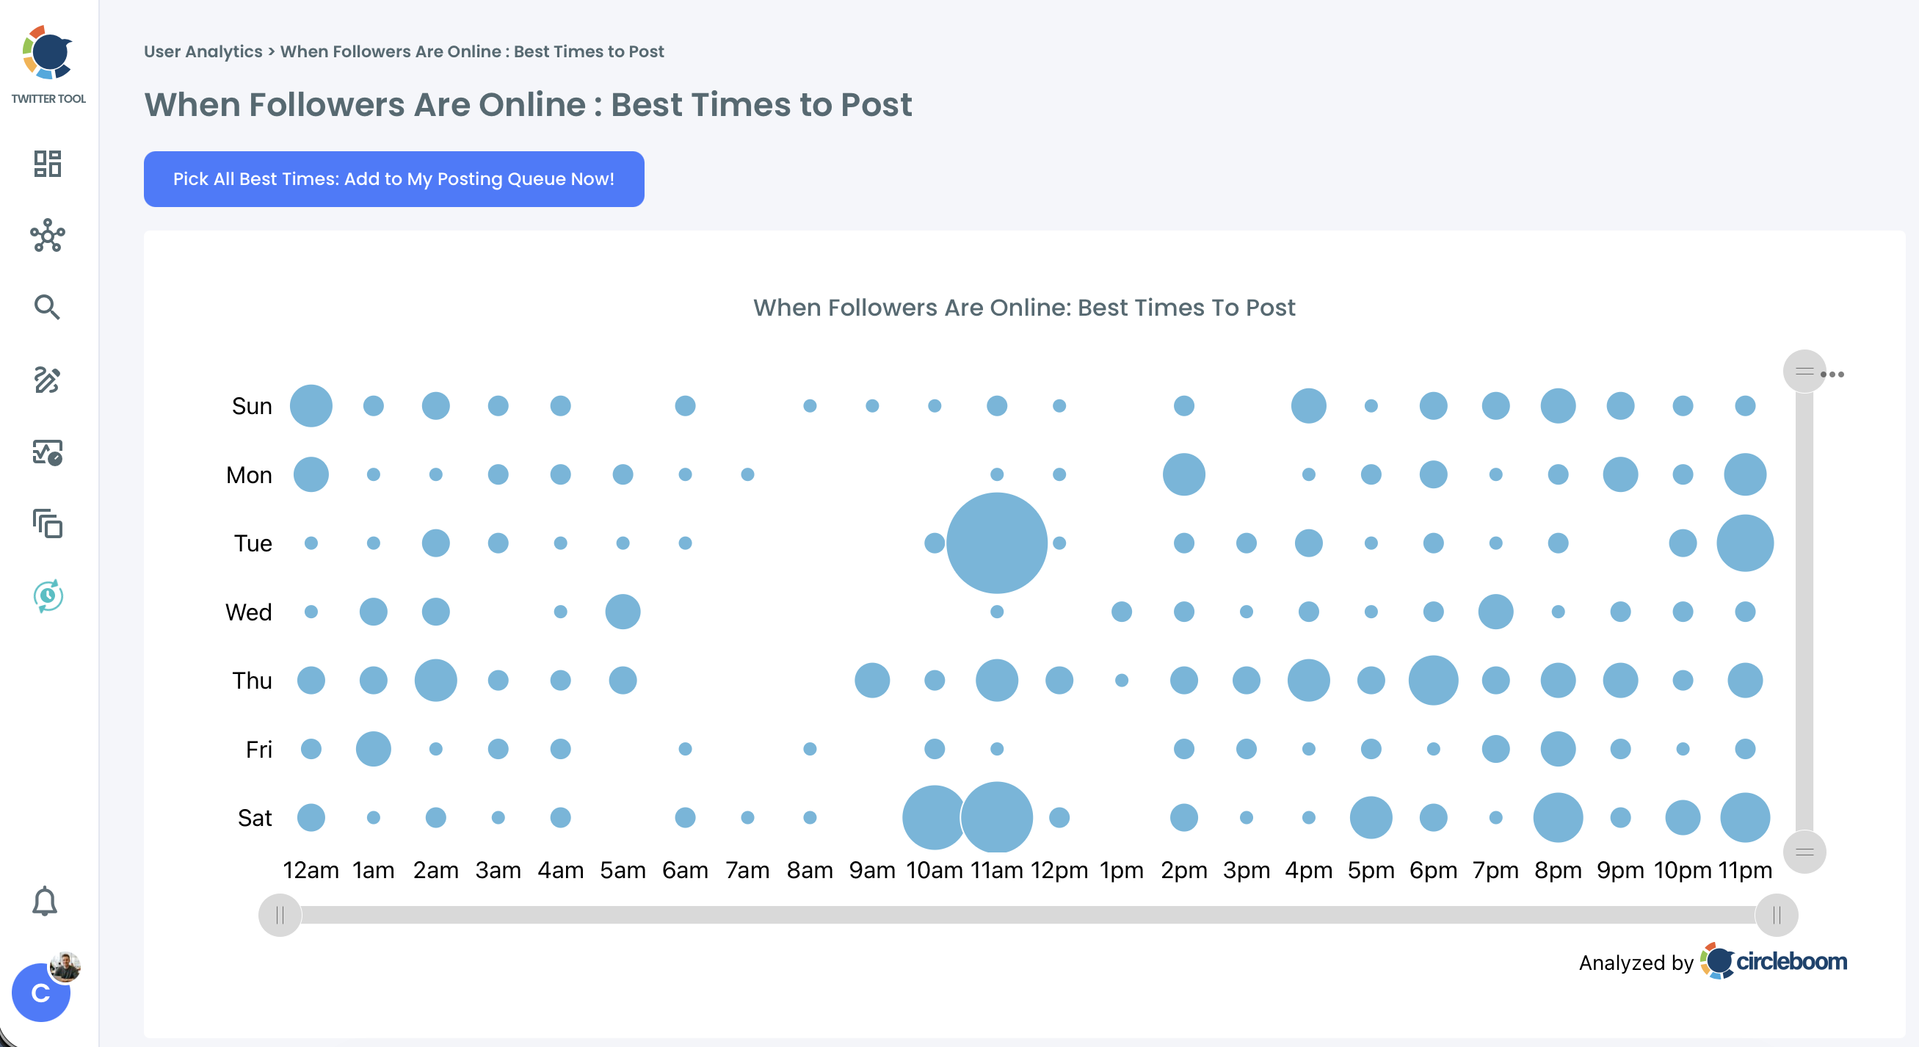
Task: Open the pencil write tool icon in sidebar
Action: click(x=48, y=380)
